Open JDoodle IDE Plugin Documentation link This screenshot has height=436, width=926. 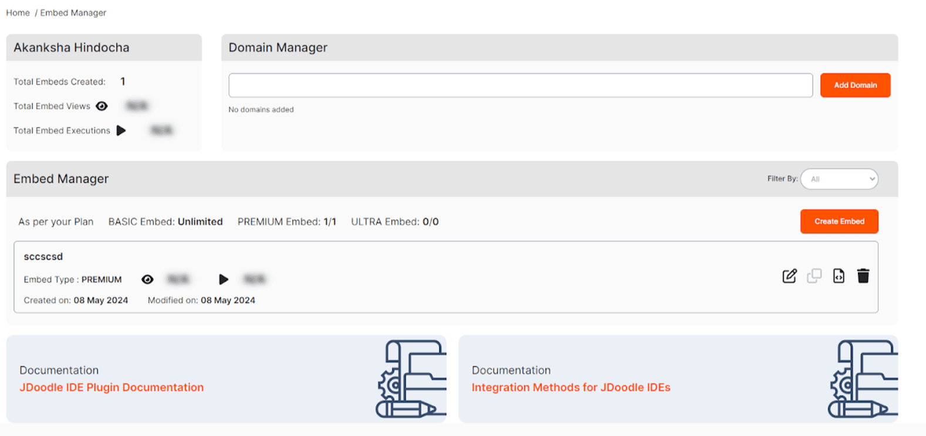pyautogui.click(x=111, y=387)
